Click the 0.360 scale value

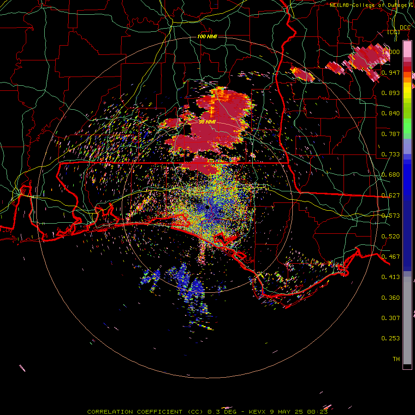click(x=391, y=298)
